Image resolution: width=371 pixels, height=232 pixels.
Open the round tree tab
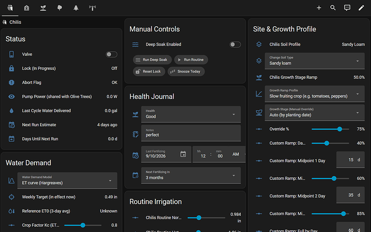pos(60,8)
